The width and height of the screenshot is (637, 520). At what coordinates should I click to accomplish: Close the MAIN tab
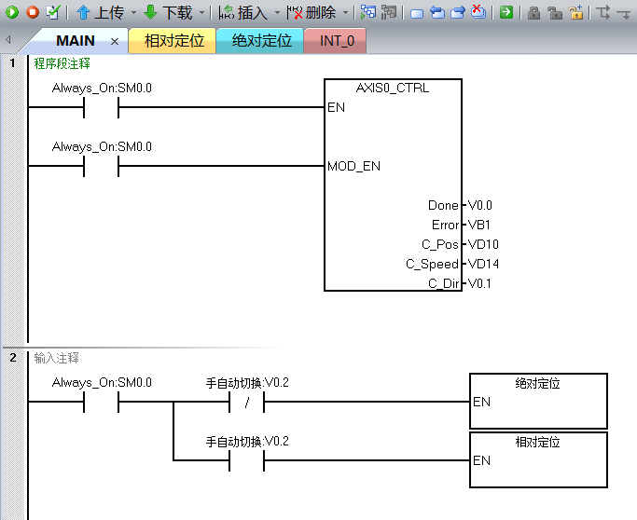115,42
